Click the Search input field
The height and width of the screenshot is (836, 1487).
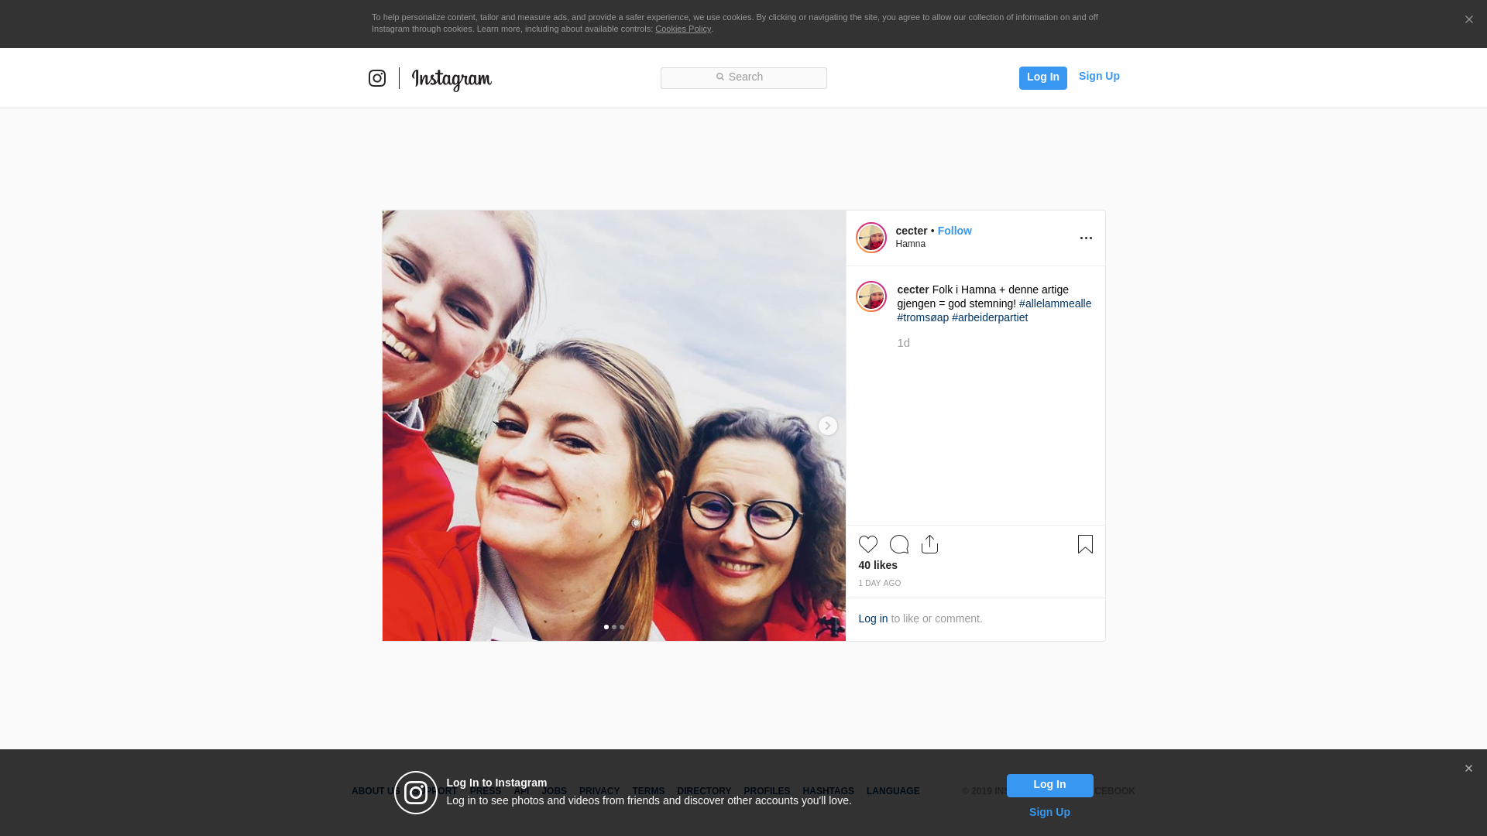tap(743, 77)
